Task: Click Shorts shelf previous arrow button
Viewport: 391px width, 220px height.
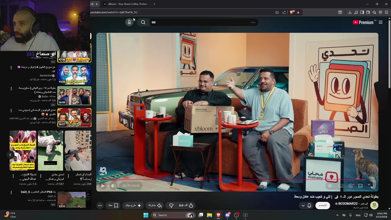Action: pos(10,155)
